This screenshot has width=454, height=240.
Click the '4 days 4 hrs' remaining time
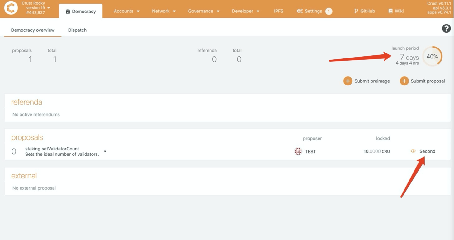(407, 63)
